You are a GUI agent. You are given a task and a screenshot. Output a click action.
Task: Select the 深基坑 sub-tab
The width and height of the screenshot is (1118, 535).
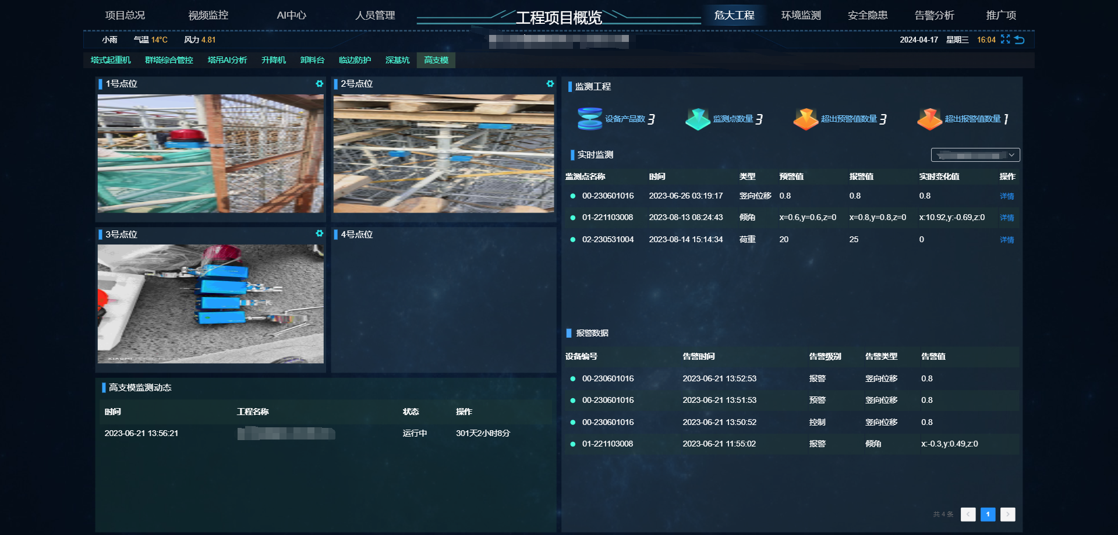tap(397, 60)
